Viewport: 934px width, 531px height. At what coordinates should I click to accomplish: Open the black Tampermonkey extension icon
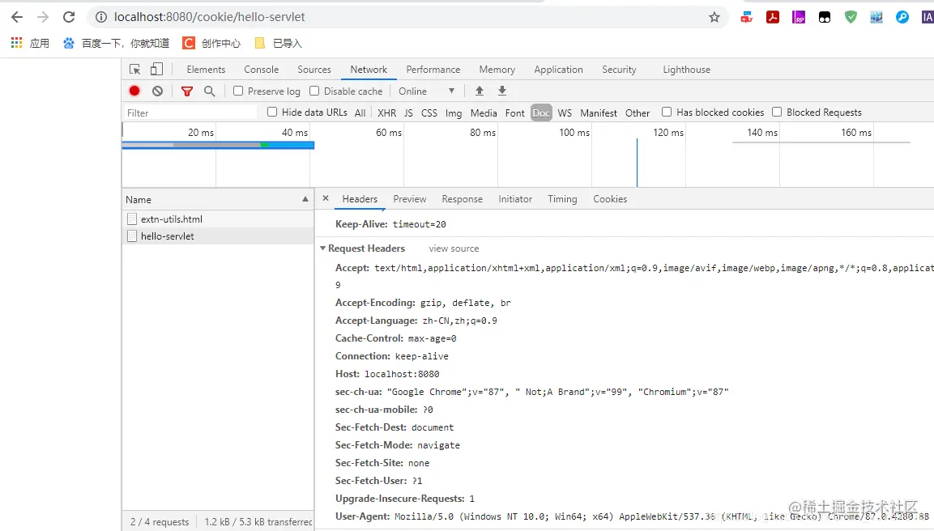pyautogui.click(x=825, y=17)
